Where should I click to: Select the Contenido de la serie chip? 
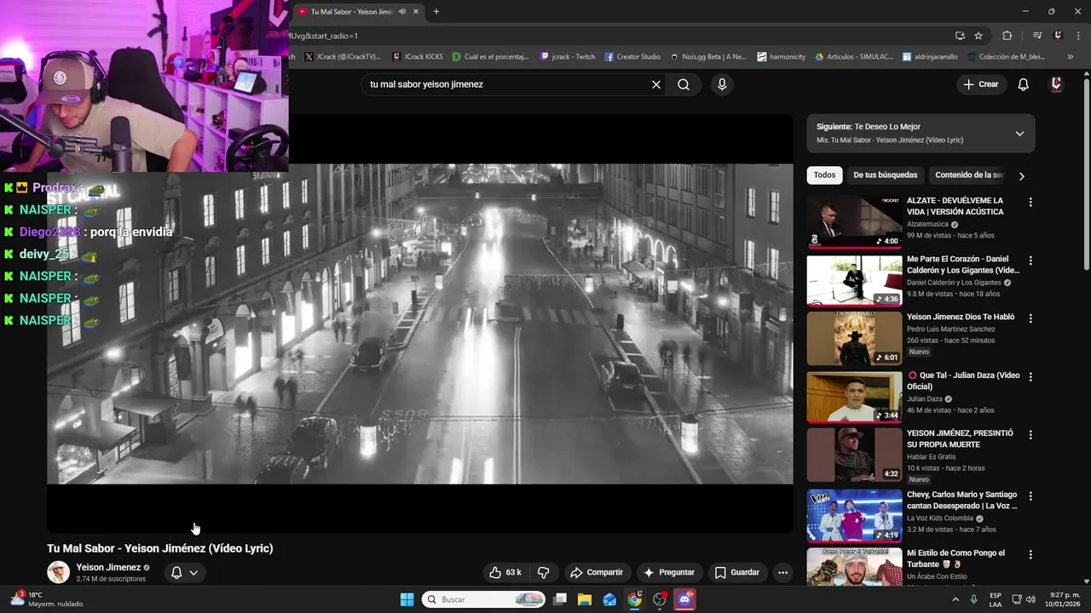coord(970,175)
